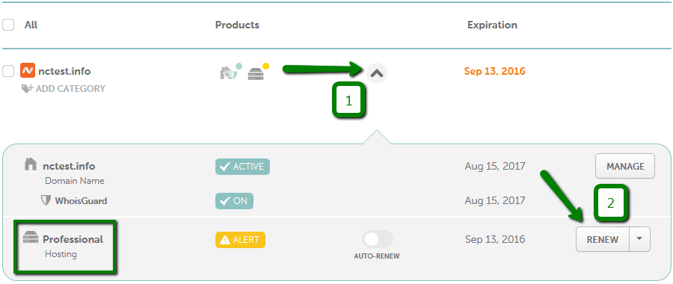The height and width of the screenshot is (284, 673).
Task: Click the green ACTIVE status badge
Action: pyautogui.click(x=242, y=167)
